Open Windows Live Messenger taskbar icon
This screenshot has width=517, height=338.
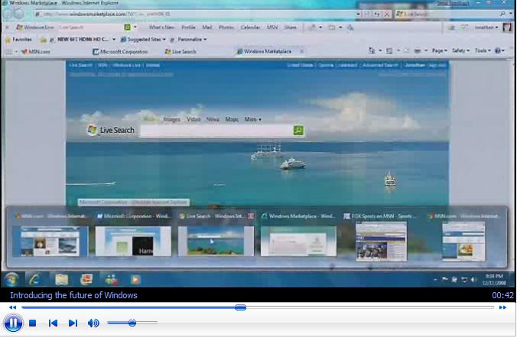pyautogui.click(x=112, y=280)
